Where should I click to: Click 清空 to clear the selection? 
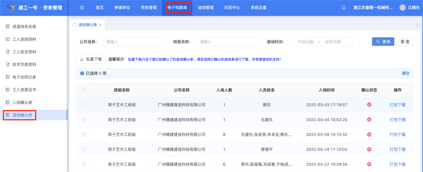point(405,74)
